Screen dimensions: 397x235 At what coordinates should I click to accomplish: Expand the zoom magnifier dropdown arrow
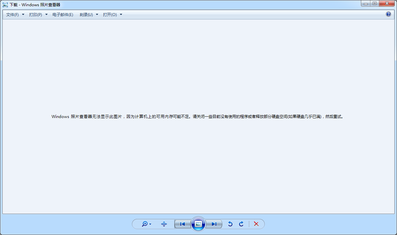click(x=150, y=224)
